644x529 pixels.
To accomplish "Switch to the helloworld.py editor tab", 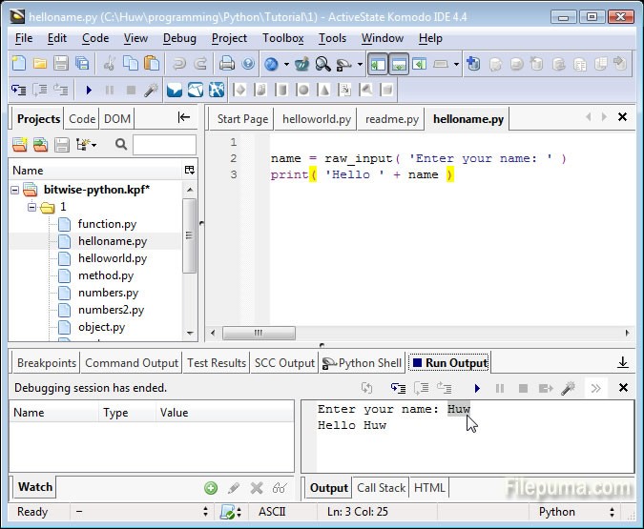I will (x=316, y=119).
